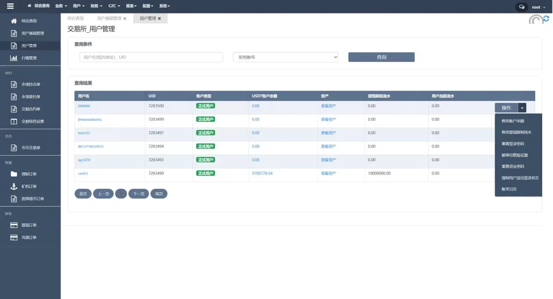Screen dimensions: 553x299
Task: Open 行情管理 bar chart icon in sidebar
Action: point(14,58)
